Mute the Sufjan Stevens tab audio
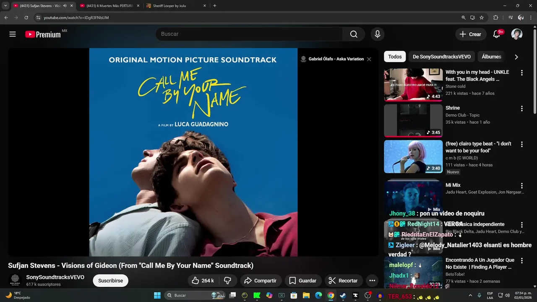The width and height of the screenshot is (537, 302). (65, 6)
